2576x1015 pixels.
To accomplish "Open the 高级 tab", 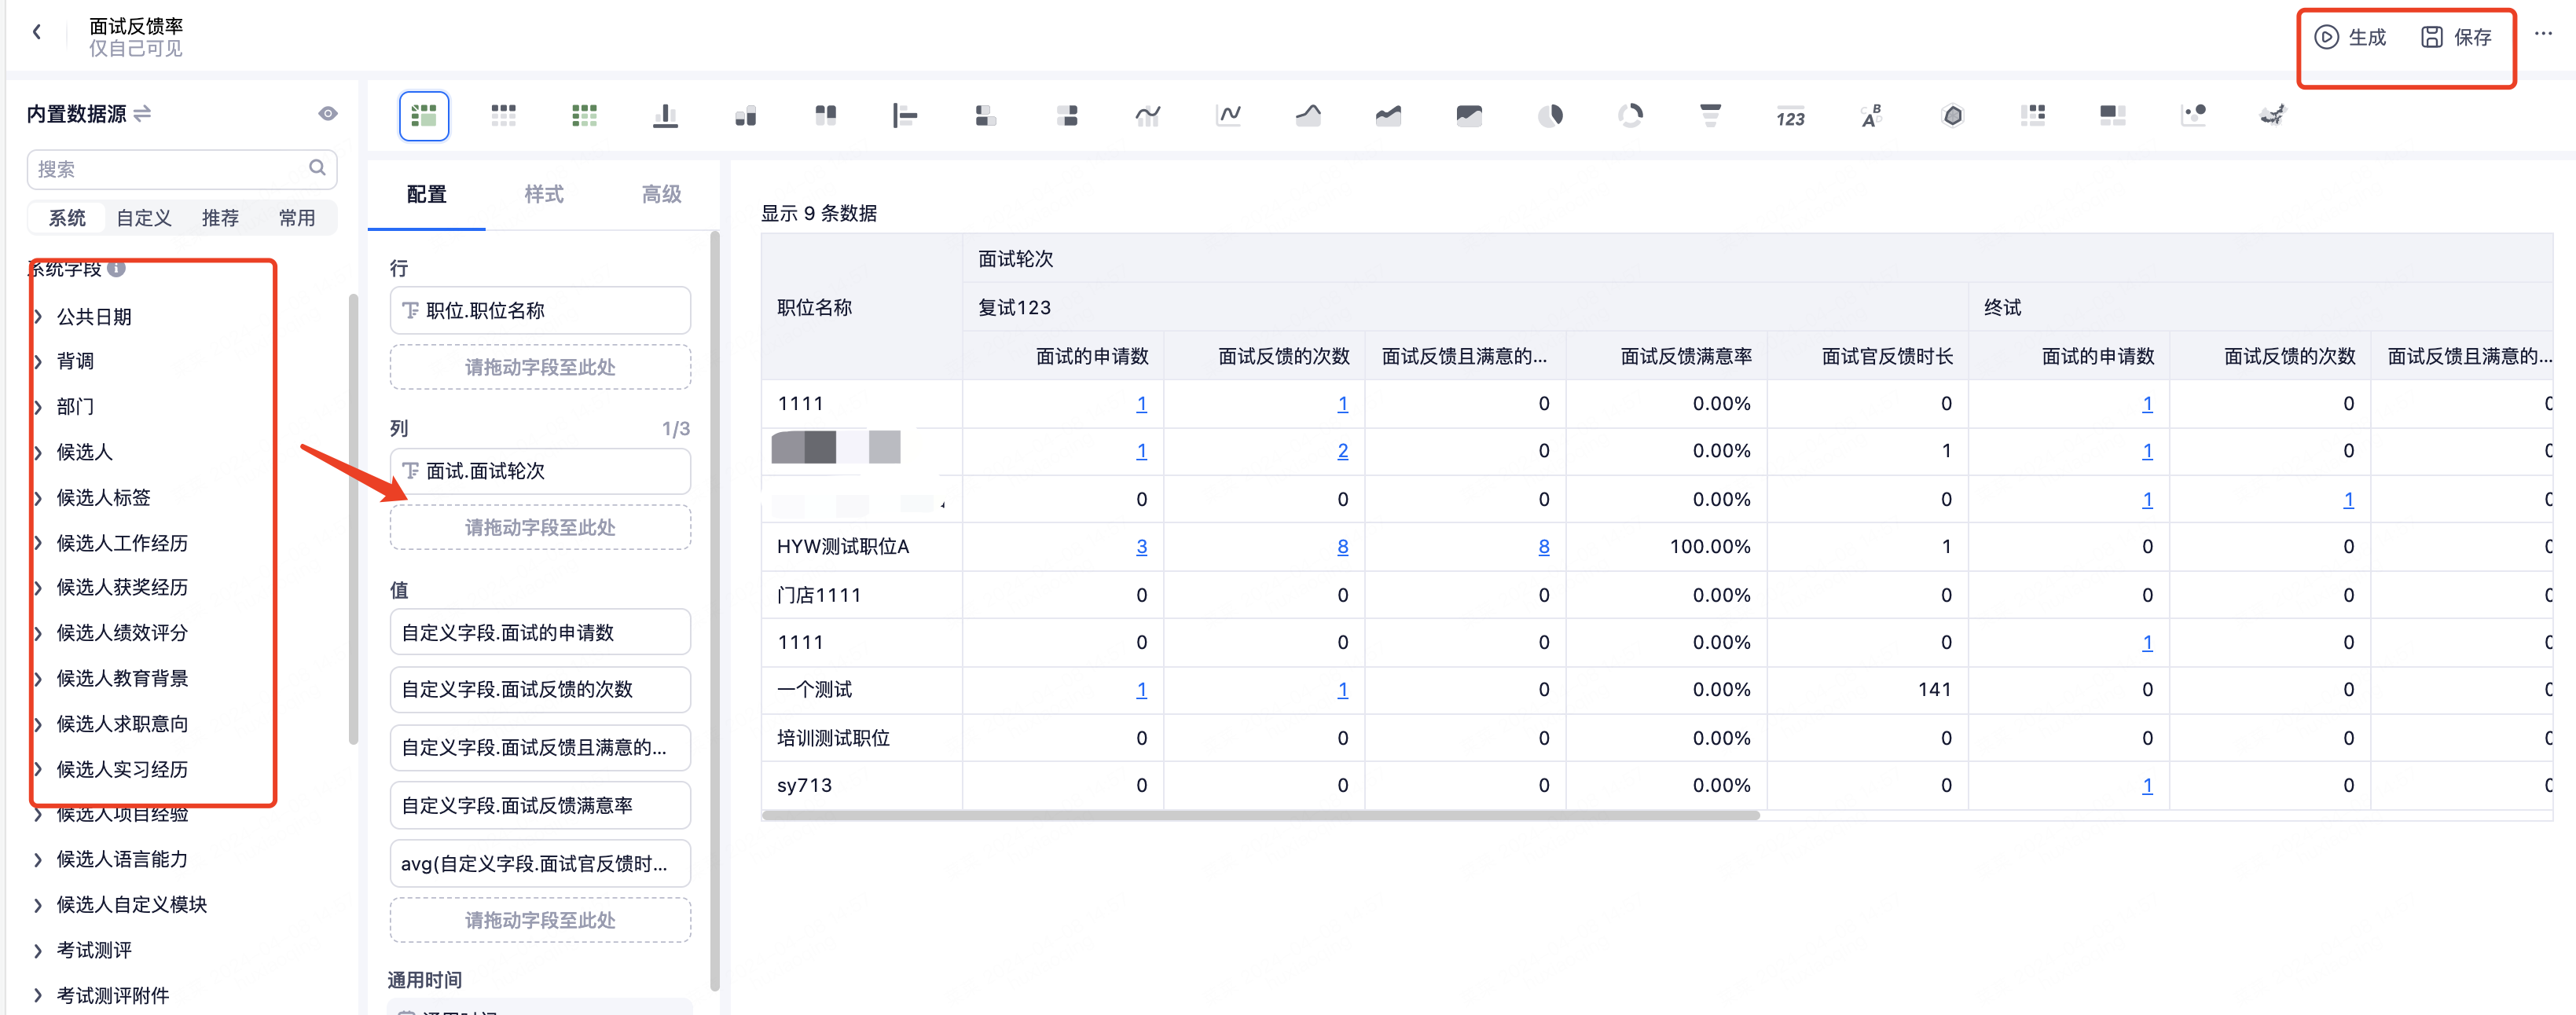I will 661,194.
